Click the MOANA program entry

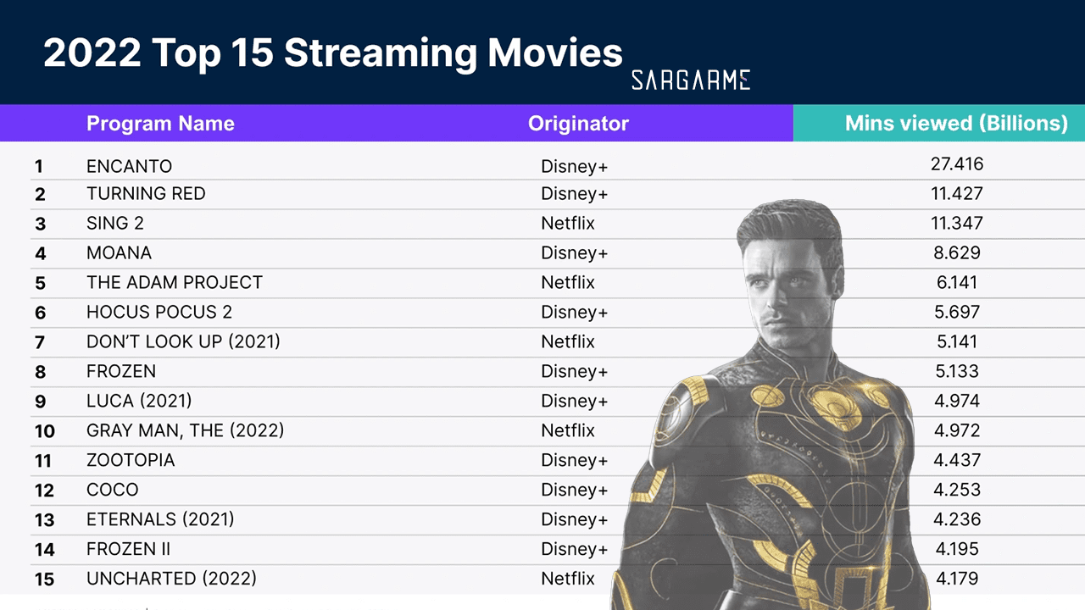(x=119, y=253)
